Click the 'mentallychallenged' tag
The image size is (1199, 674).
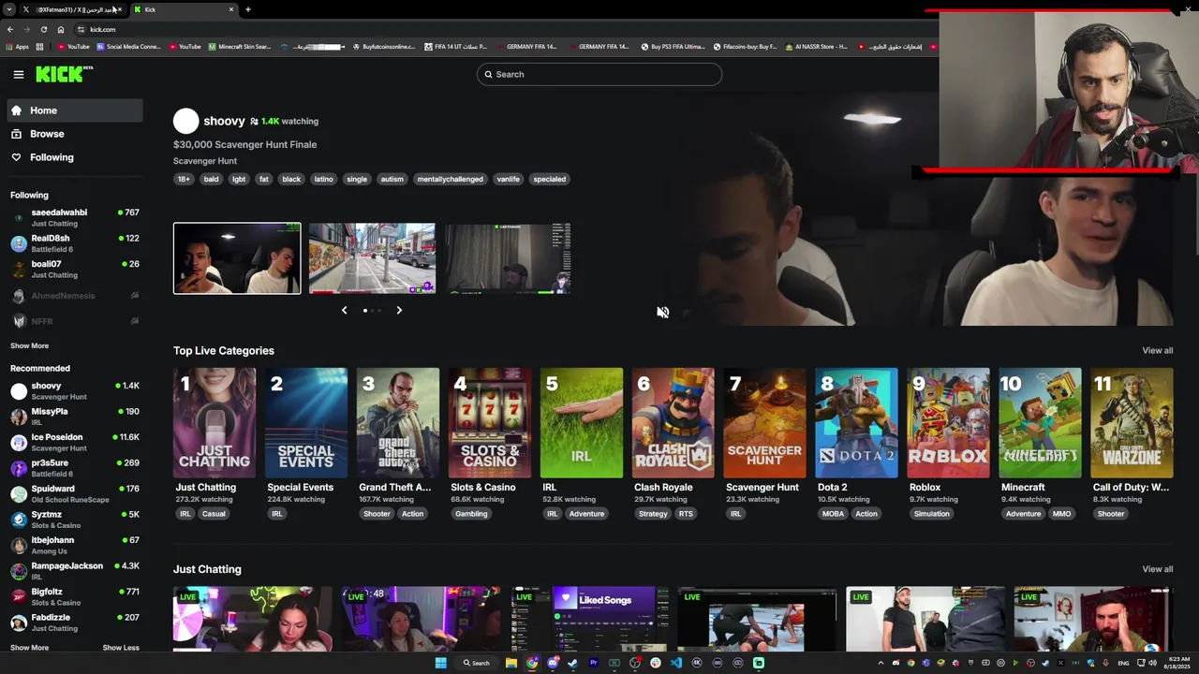point(450,179)
